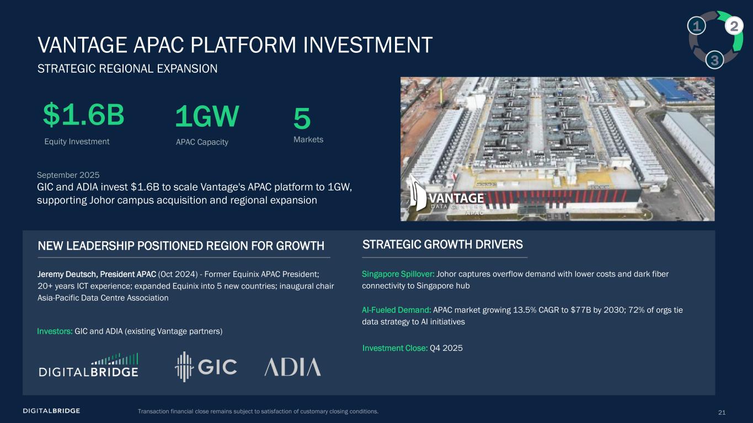The image size is (753, 423).
Task: Select the large "1GW" figure
Action: (207, 116)
